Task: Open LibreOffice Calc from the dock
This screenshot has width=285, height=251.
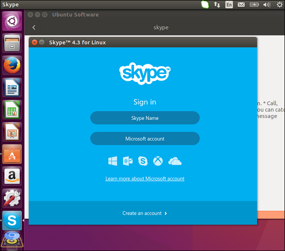Action: tap(12, 110)
